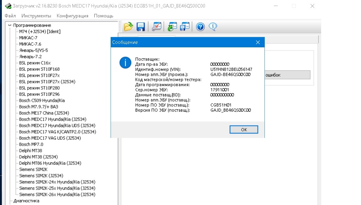The height and width of the screenshot is (205, 361).
Task: Close the Сообщение dialog with X
Action: coord(258,42)
